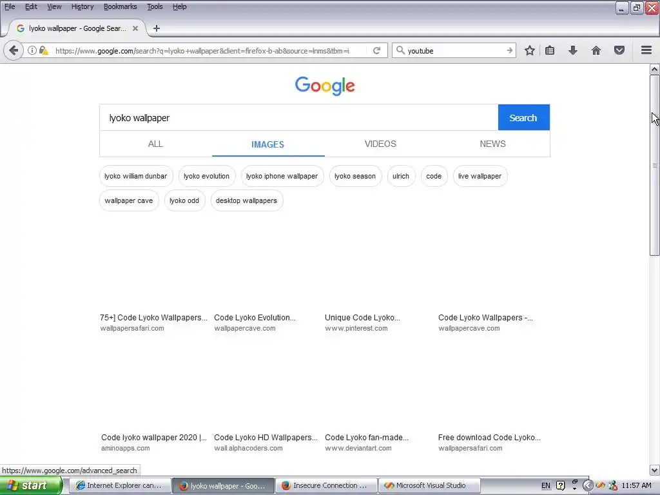Bookmark this page with the star icon
Viewport: 660px width, 495px height.
(x=530, y=50)
